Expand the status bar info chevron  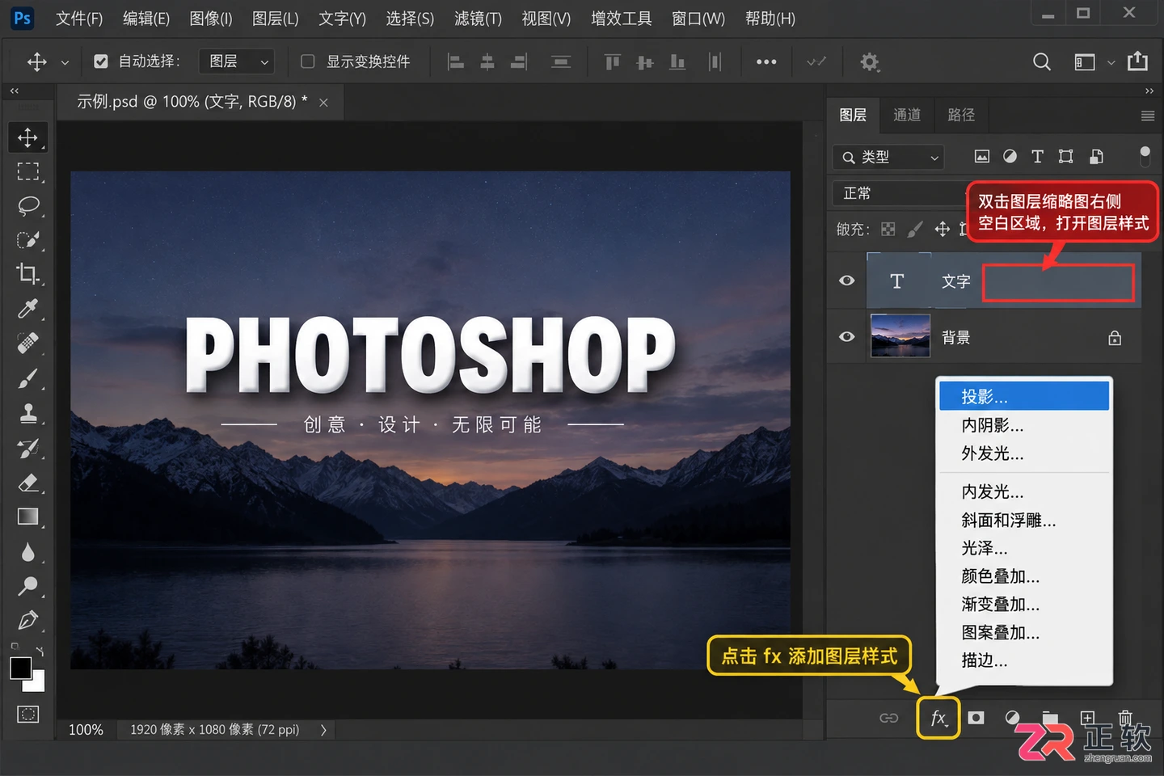[323, 730]
